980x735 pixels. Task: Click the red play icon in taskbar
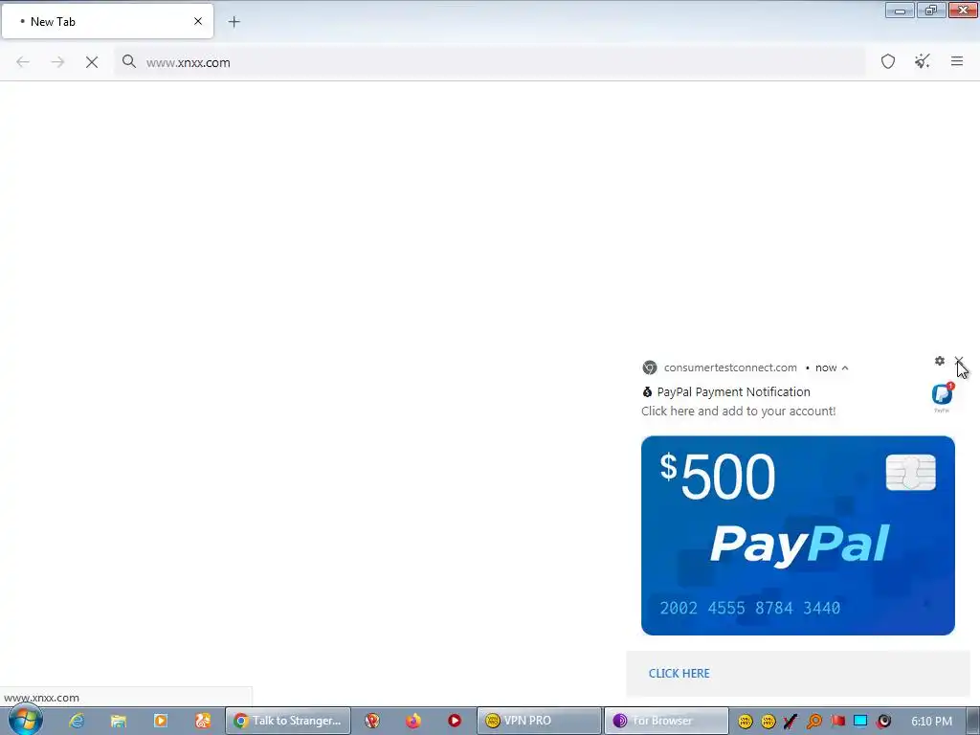tap(455, 721)
